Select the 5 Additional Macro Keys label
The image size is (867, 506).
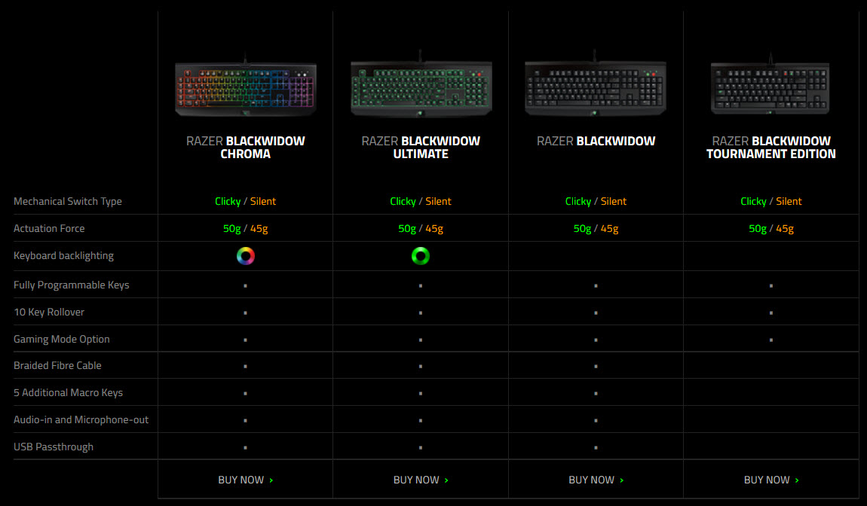(x=68, y=393)
